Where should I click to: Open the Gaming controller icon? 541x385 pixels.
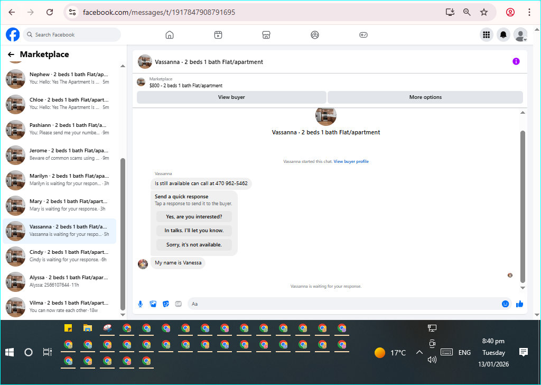(363, 35)
